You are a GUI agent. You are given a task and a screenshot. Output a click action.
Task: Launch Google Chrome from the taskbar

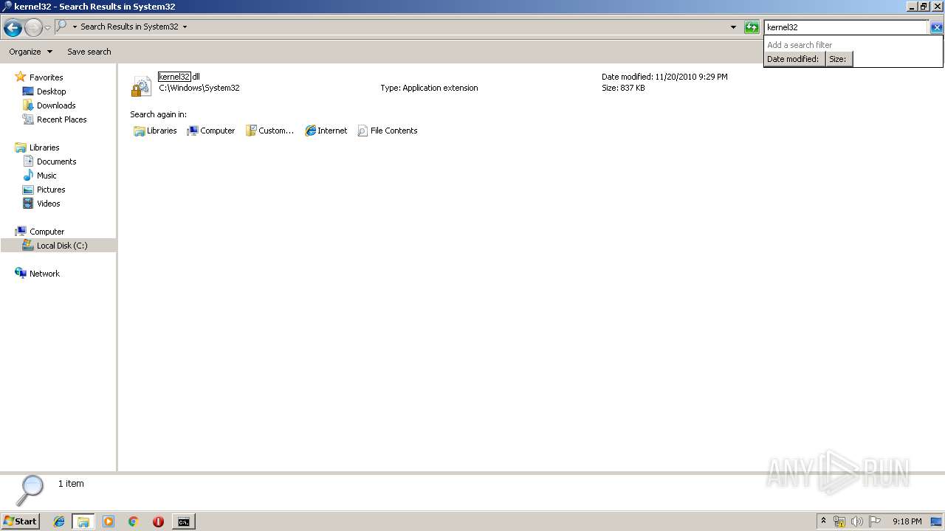pos(134,521)
